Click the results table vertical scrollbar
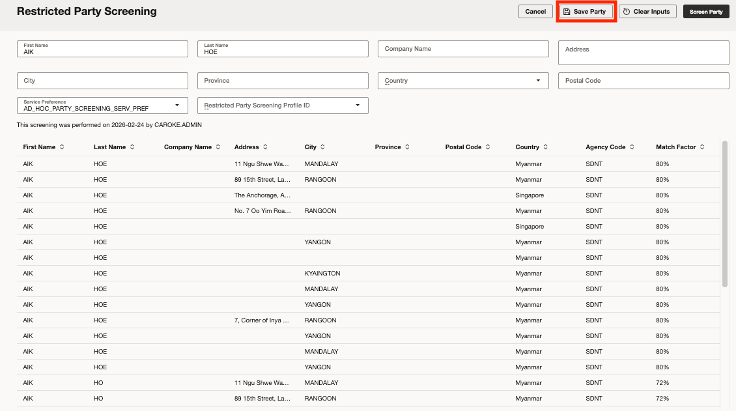The height and width of the screenshot is (411, 736). tap(724, 215)
